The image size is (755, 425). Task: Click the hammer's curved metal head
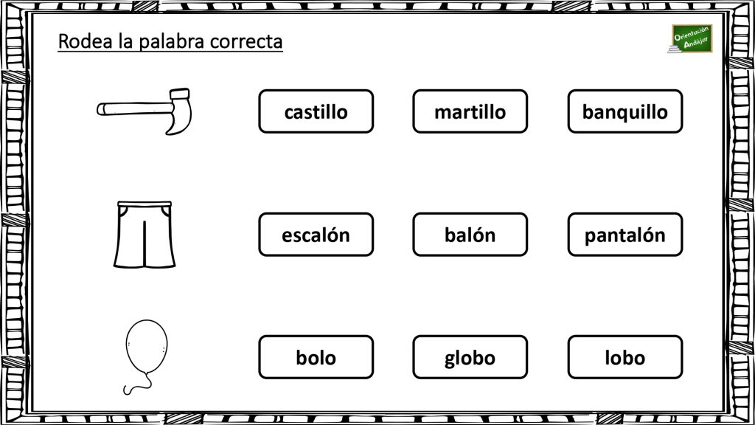coord(179,112)
